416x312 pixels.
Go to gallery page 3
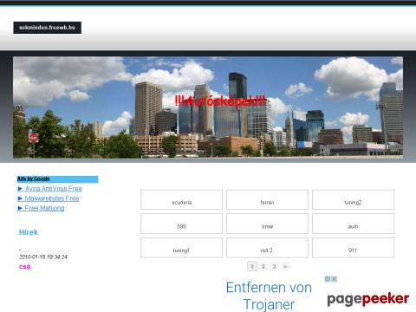(x=274, y=266)
